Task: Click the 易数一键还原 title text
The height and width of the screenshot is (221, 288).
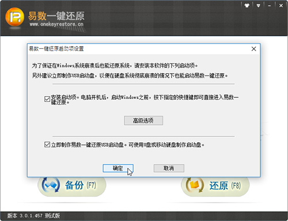Action: [x=56, y=16]
